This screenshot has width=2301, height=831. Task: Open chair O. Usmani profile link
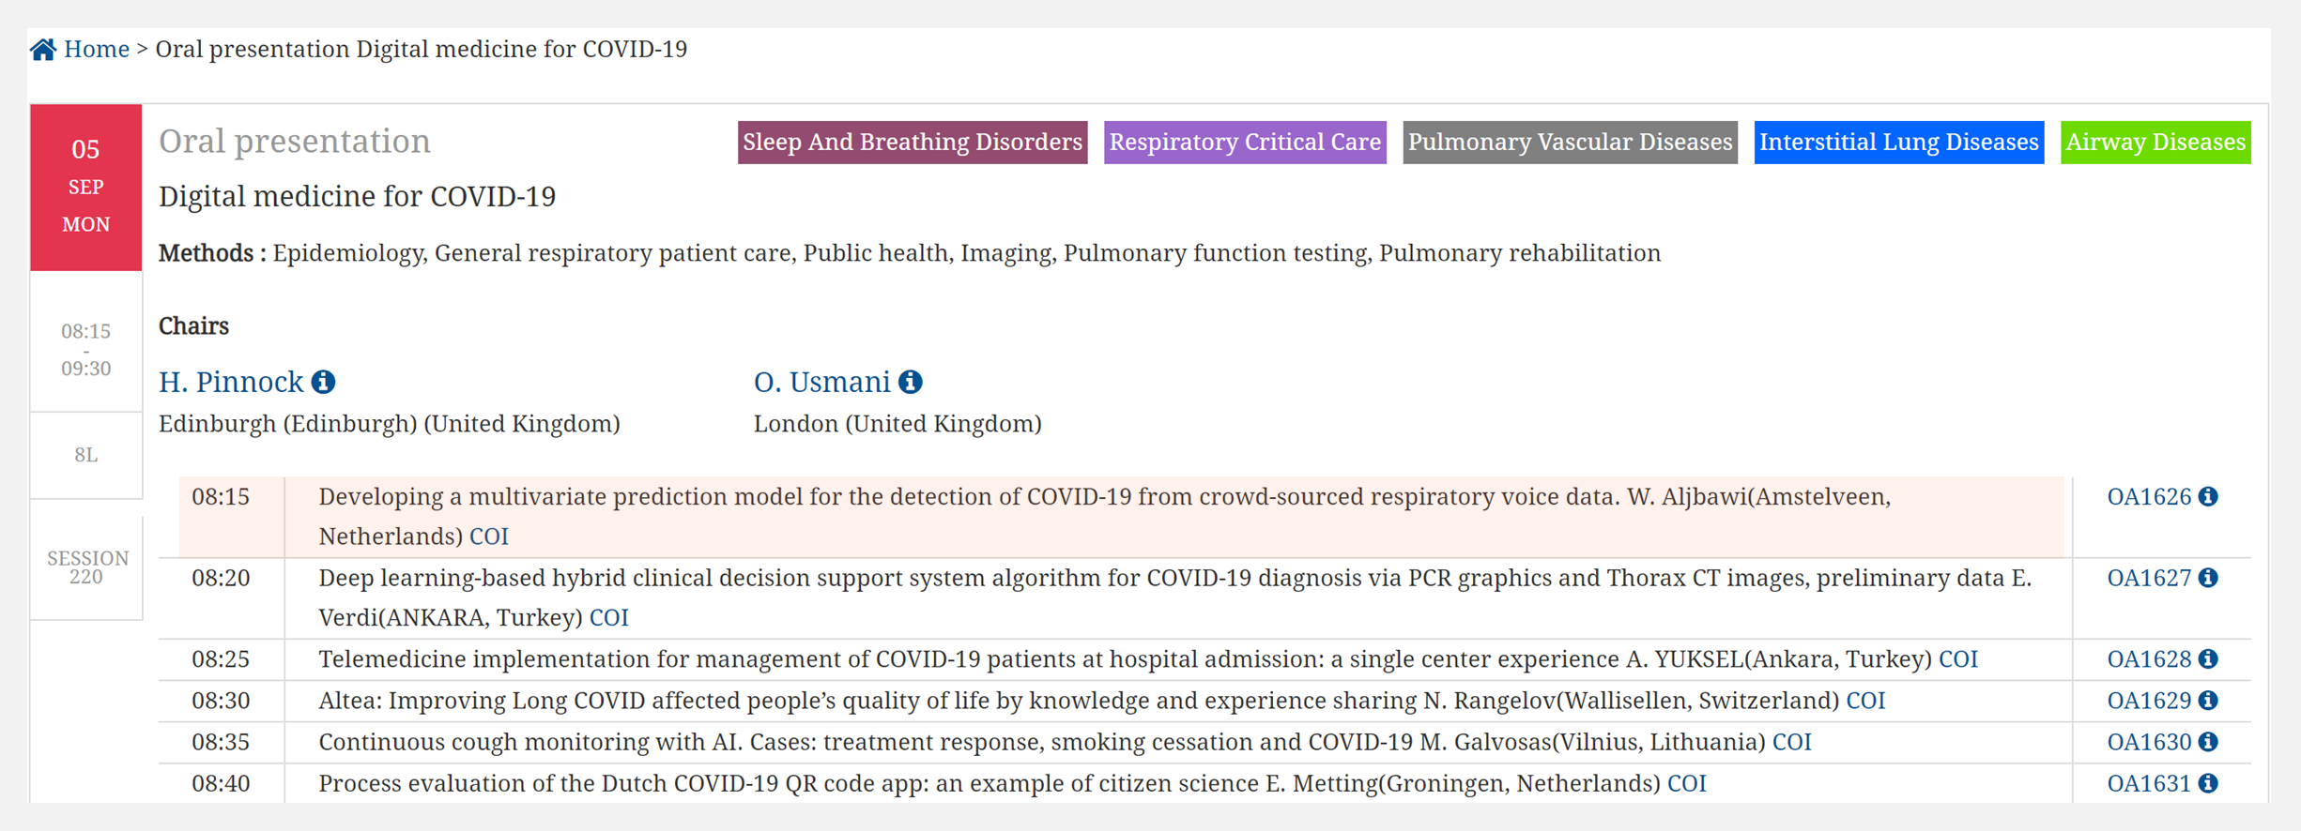(x=821, y=382)
